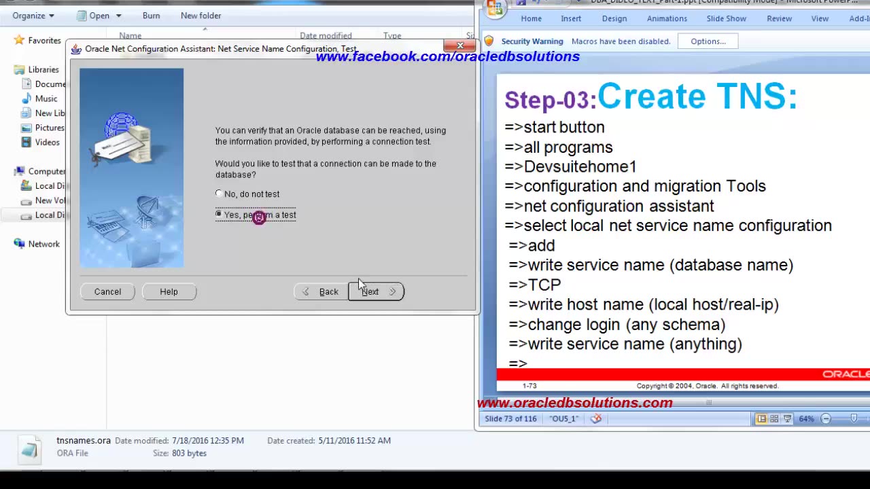The height and width of the screenshot is (489, 870).
Task: Click zoom out minus button in PowerPoint
Action: pos(826,418)
